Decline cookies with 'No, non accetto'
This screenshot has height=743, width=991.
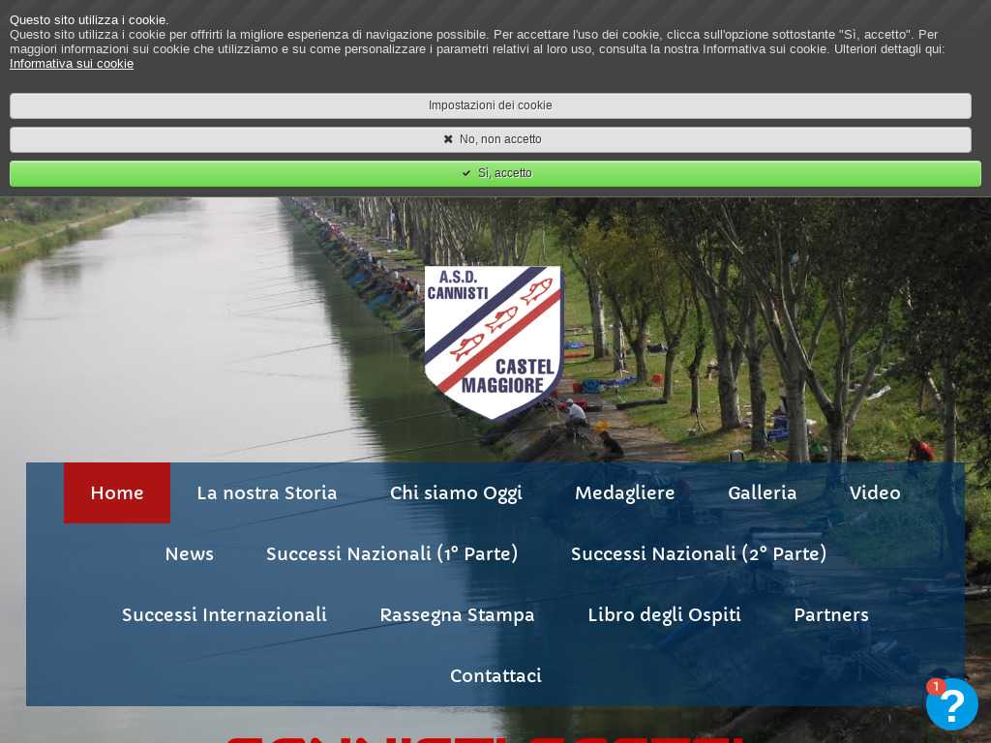tap(491, 139)
